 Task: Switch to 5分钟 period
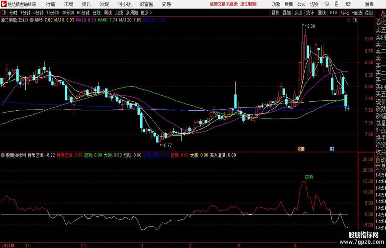click(x=38, y=13)
